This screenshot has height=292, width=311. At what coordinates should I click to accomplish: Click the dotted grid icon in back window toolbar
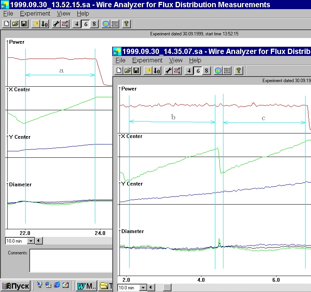115,24
